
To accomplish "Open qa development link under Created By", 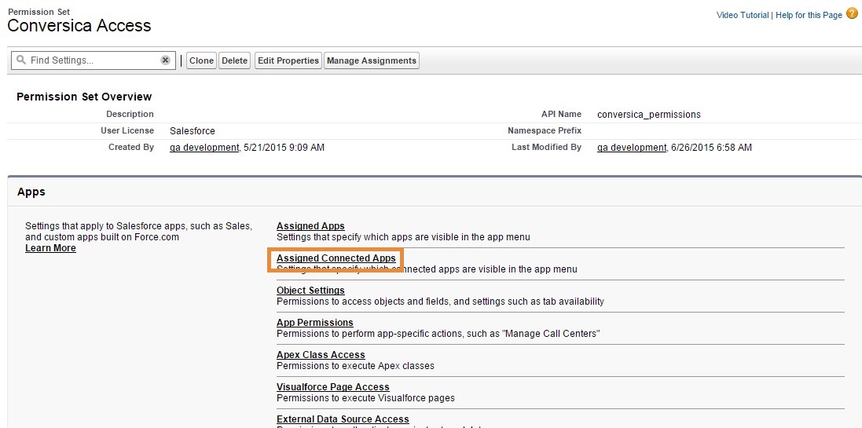I will click(x=204, y=147).
